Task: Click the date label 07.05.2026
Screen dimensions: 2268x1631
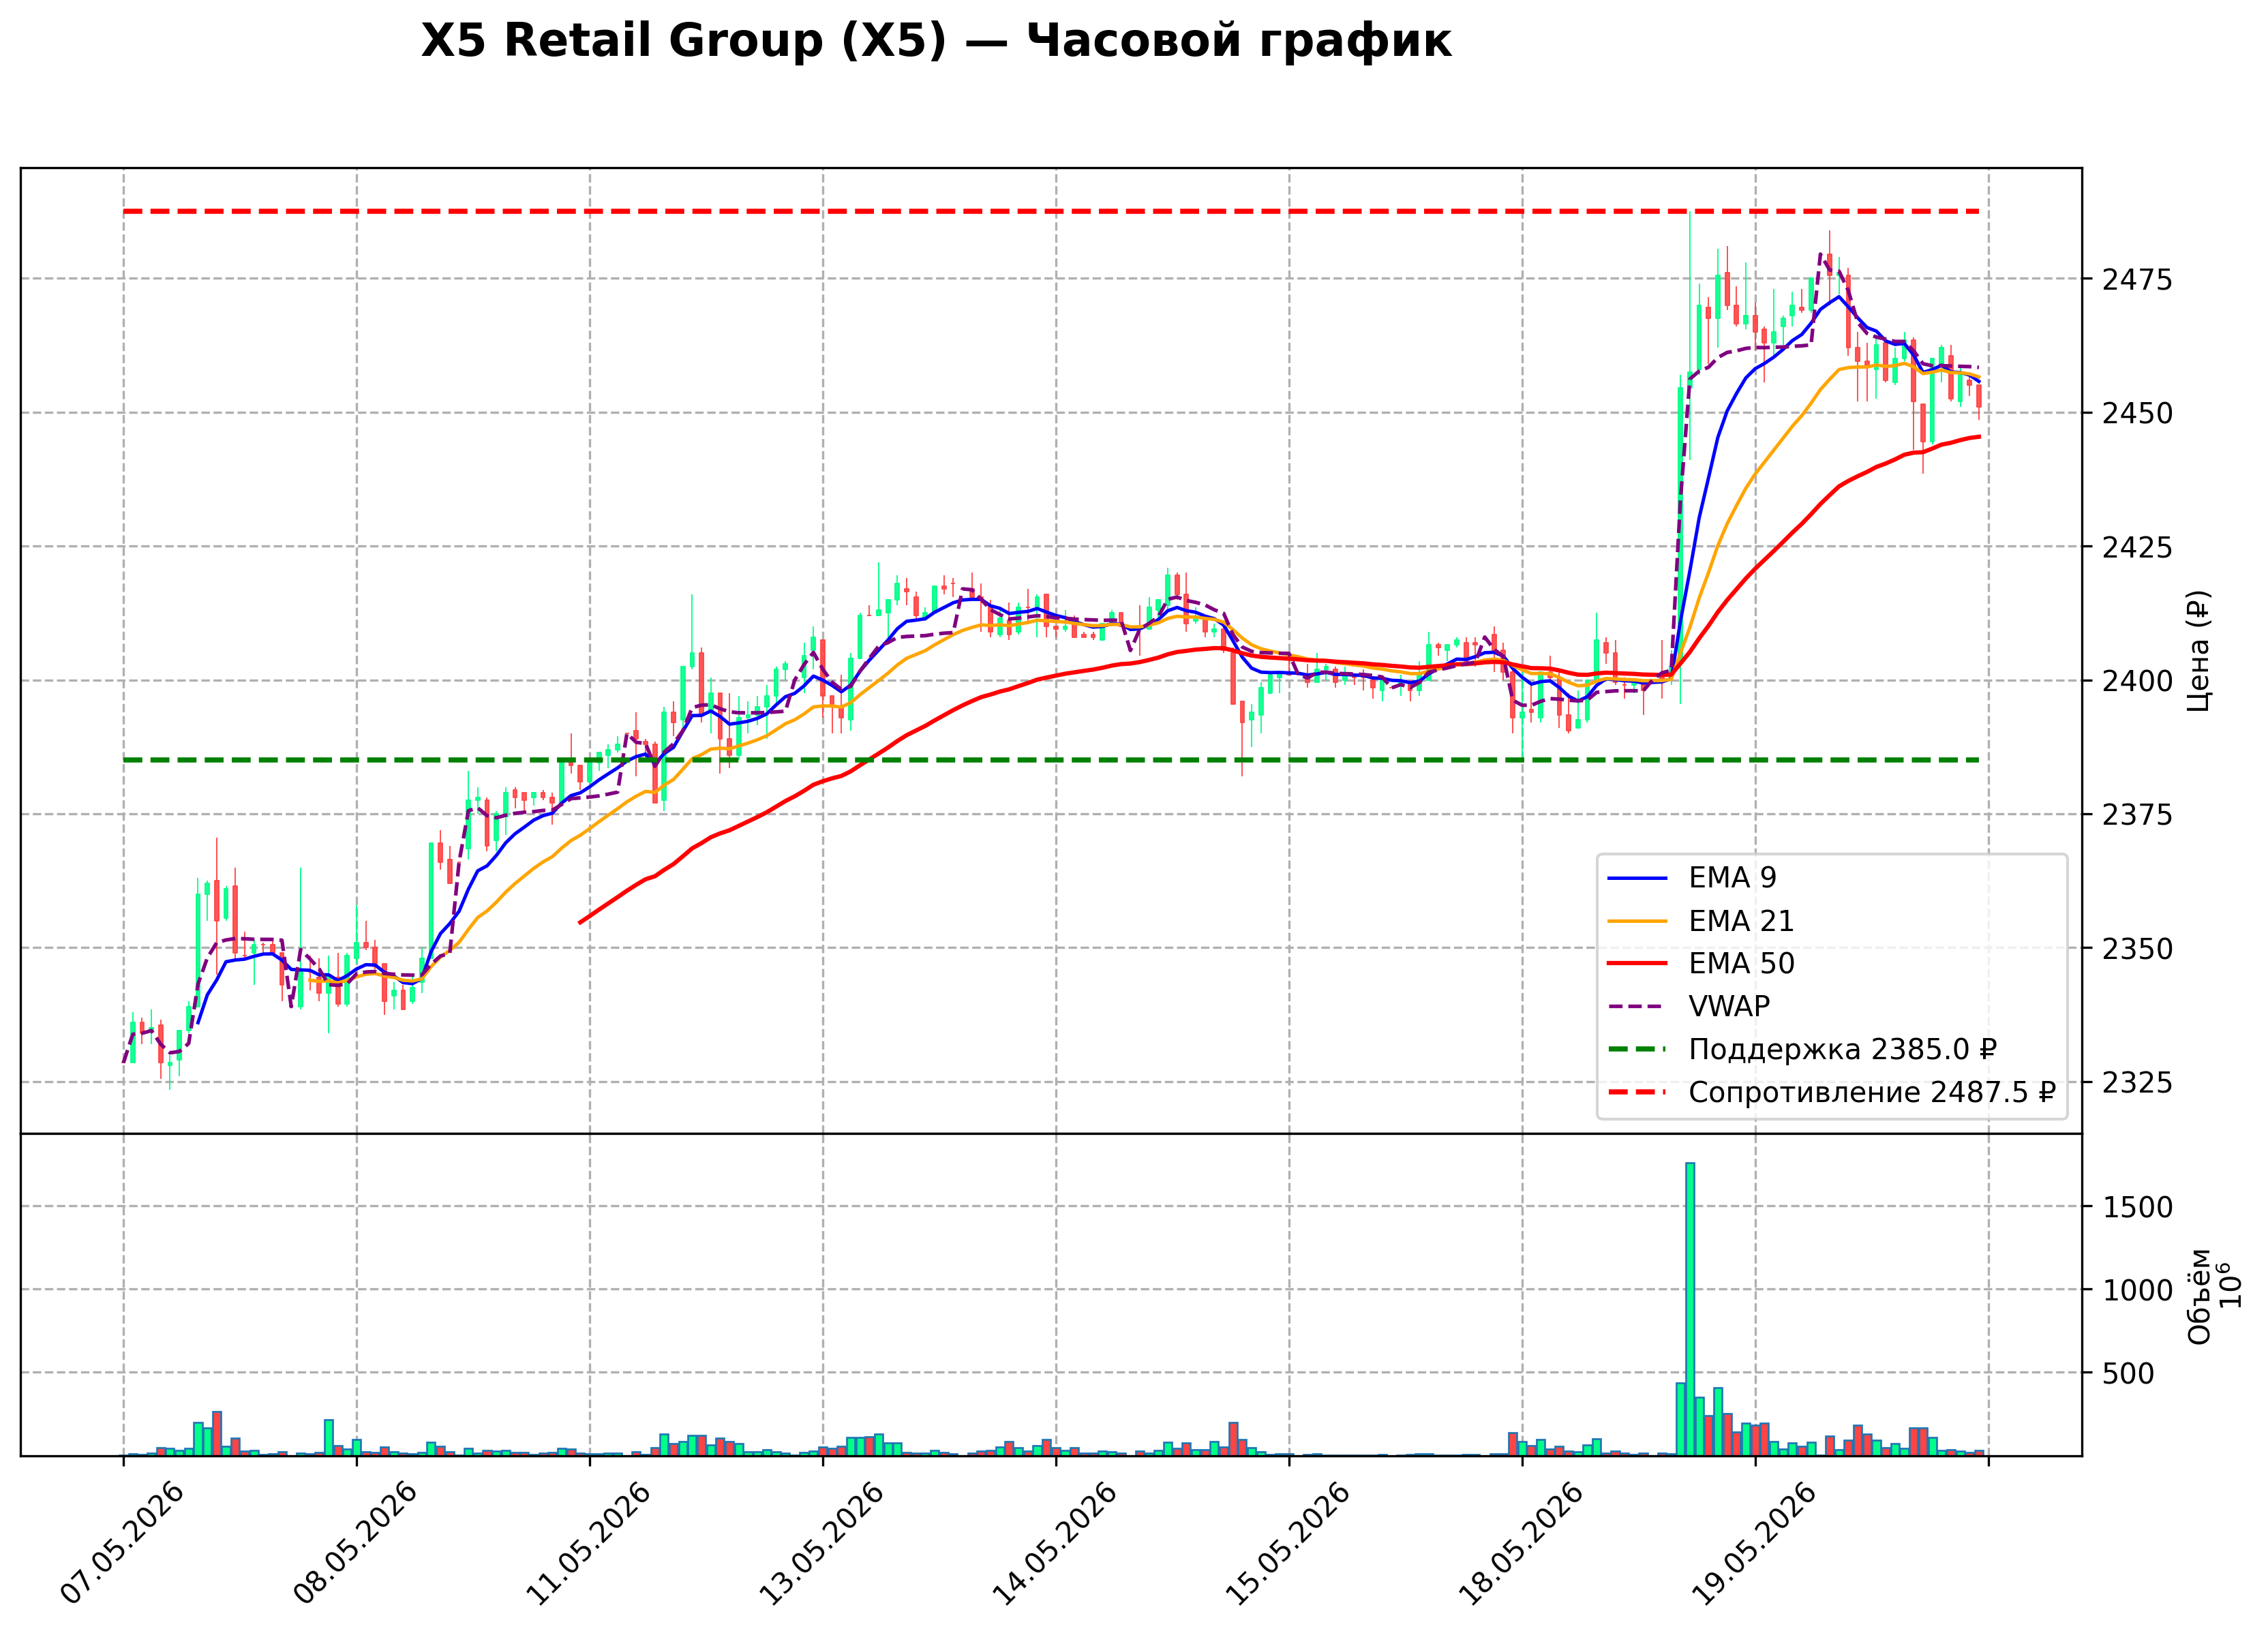Action: point(122,1544)
